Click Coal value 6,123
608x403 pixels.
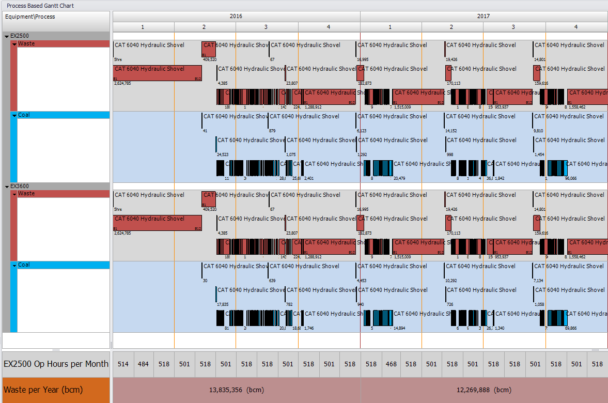362,131
